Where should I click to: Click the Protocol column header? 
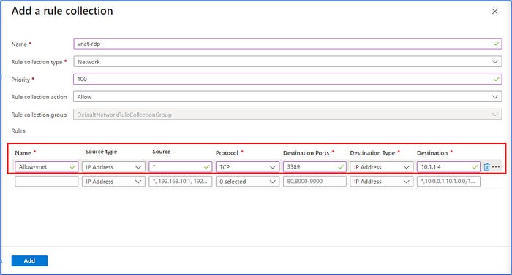point(227,152)
